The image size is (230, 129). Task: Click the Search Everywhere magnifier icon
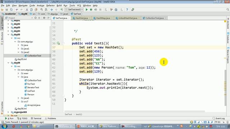pos(227,10)
